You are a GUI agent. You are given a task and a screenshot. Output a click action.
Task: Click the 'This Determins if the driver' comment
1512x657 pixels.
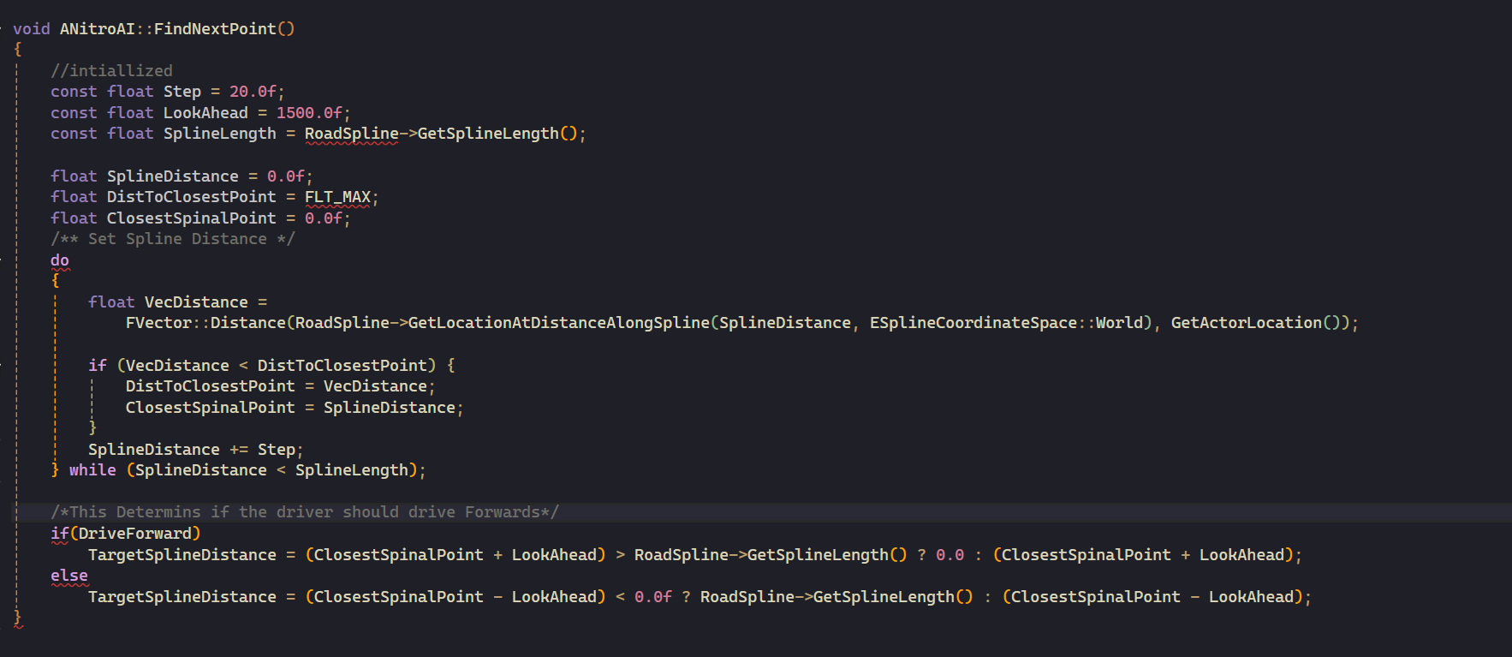click(305, 512)
